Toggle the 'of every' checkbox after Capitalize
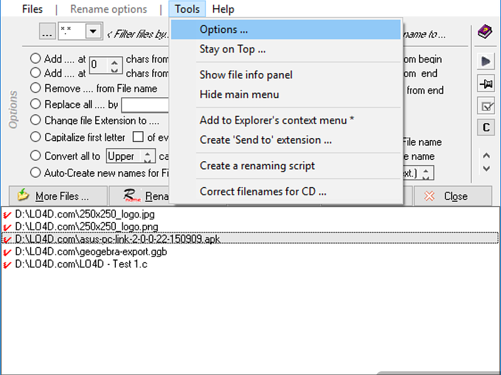Image resolution: width=501 pixels, height=375 pixels. coord(138,137)
